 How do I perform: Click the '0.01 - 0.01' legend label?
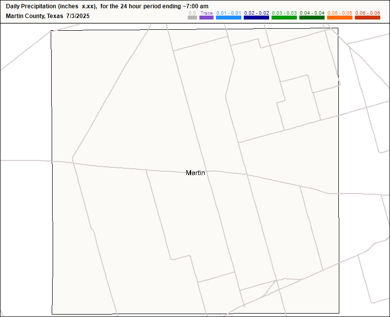coord(229,13)
